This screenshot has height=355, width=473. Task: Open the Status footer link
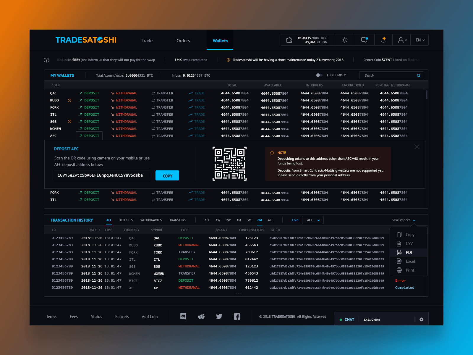click(x=96, y=317)
